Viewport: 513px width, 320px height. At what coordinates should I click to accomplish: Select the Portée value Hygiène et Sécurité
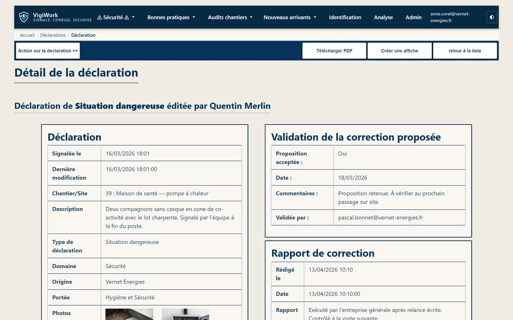click(130, 297)
